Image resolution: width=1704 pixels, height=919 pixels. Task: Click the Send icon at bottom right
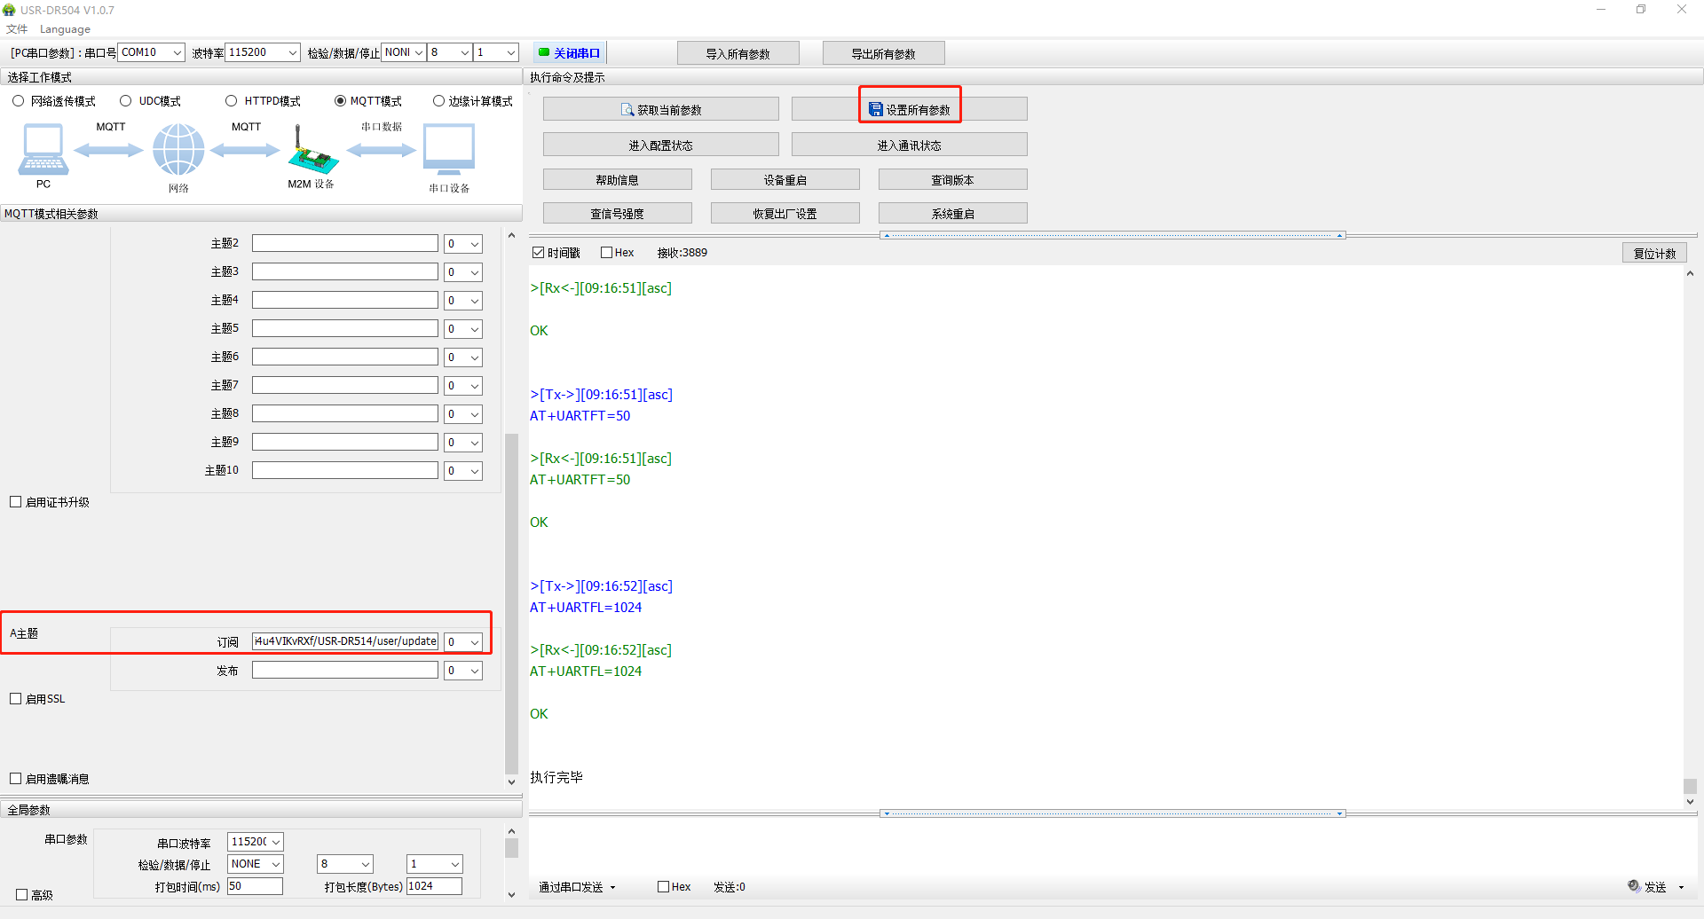coord(1634,886)
